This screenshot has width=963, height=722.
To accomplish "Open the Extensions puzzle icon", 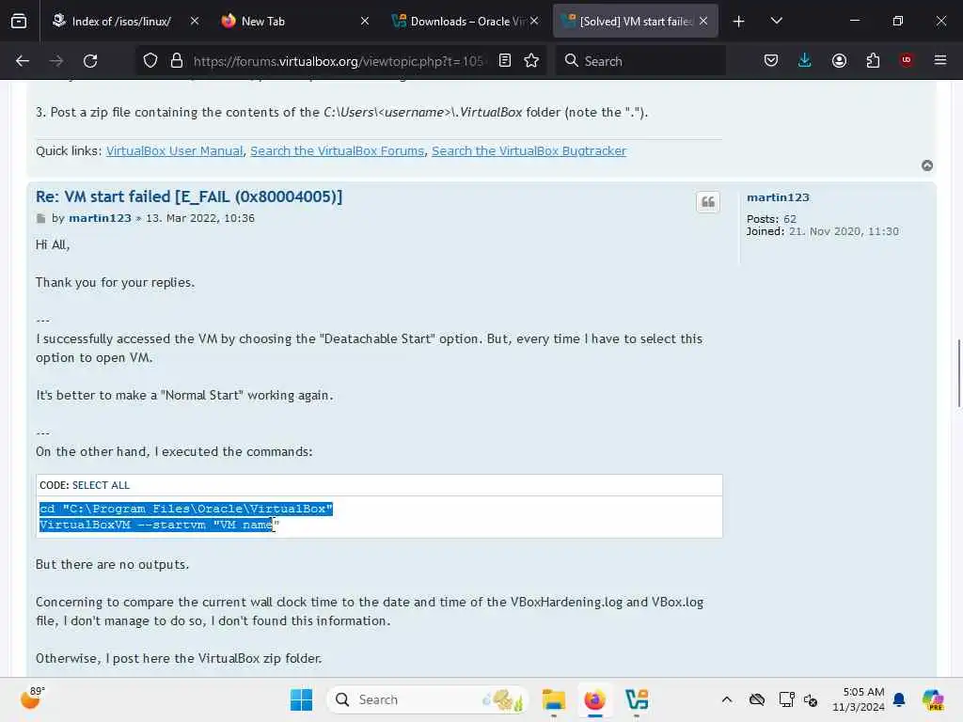I will coord(873,61).
